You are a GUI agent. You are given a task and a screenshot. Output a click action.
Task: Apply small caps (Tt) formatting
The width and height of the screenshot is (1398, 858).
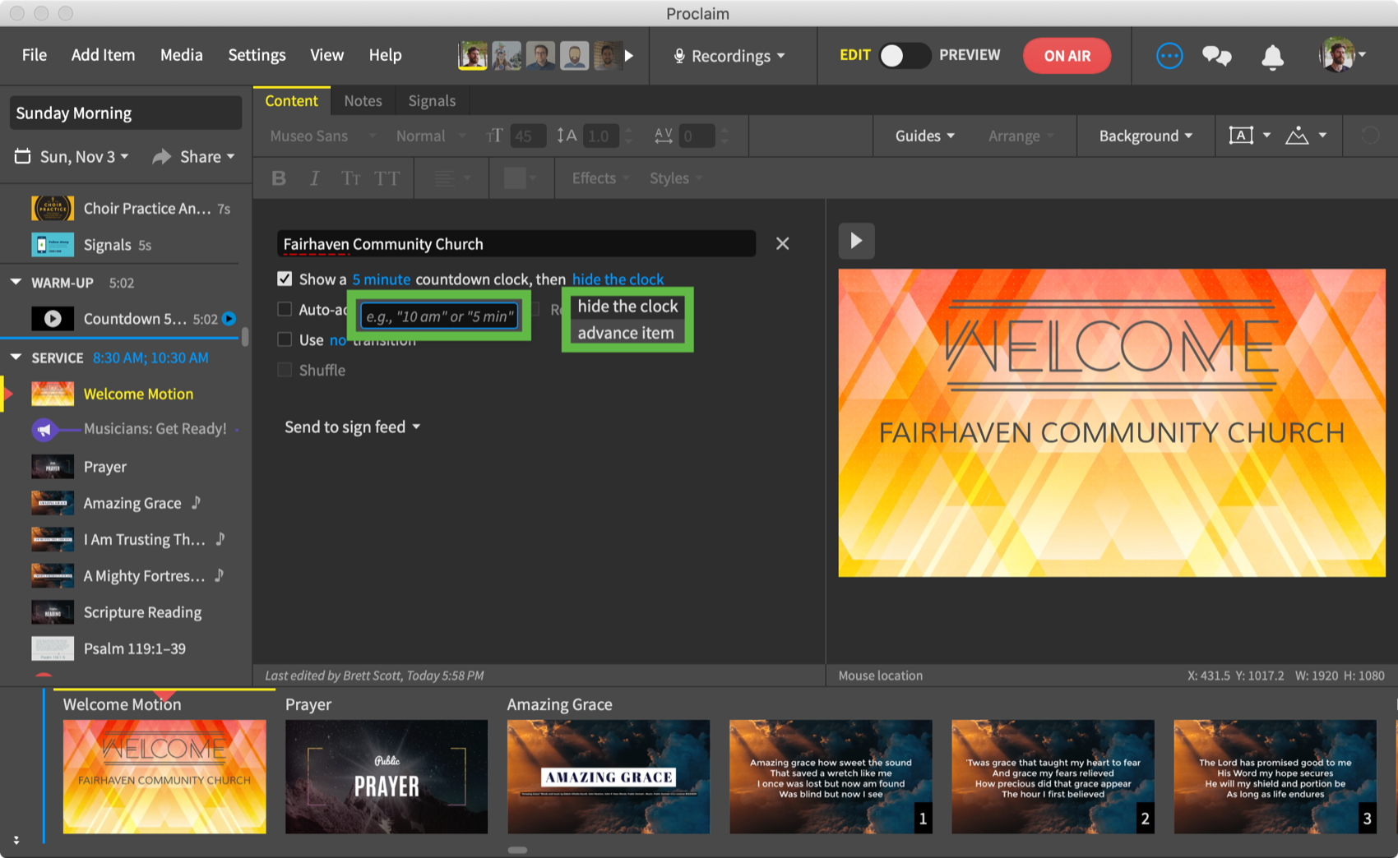click(351, 178)
